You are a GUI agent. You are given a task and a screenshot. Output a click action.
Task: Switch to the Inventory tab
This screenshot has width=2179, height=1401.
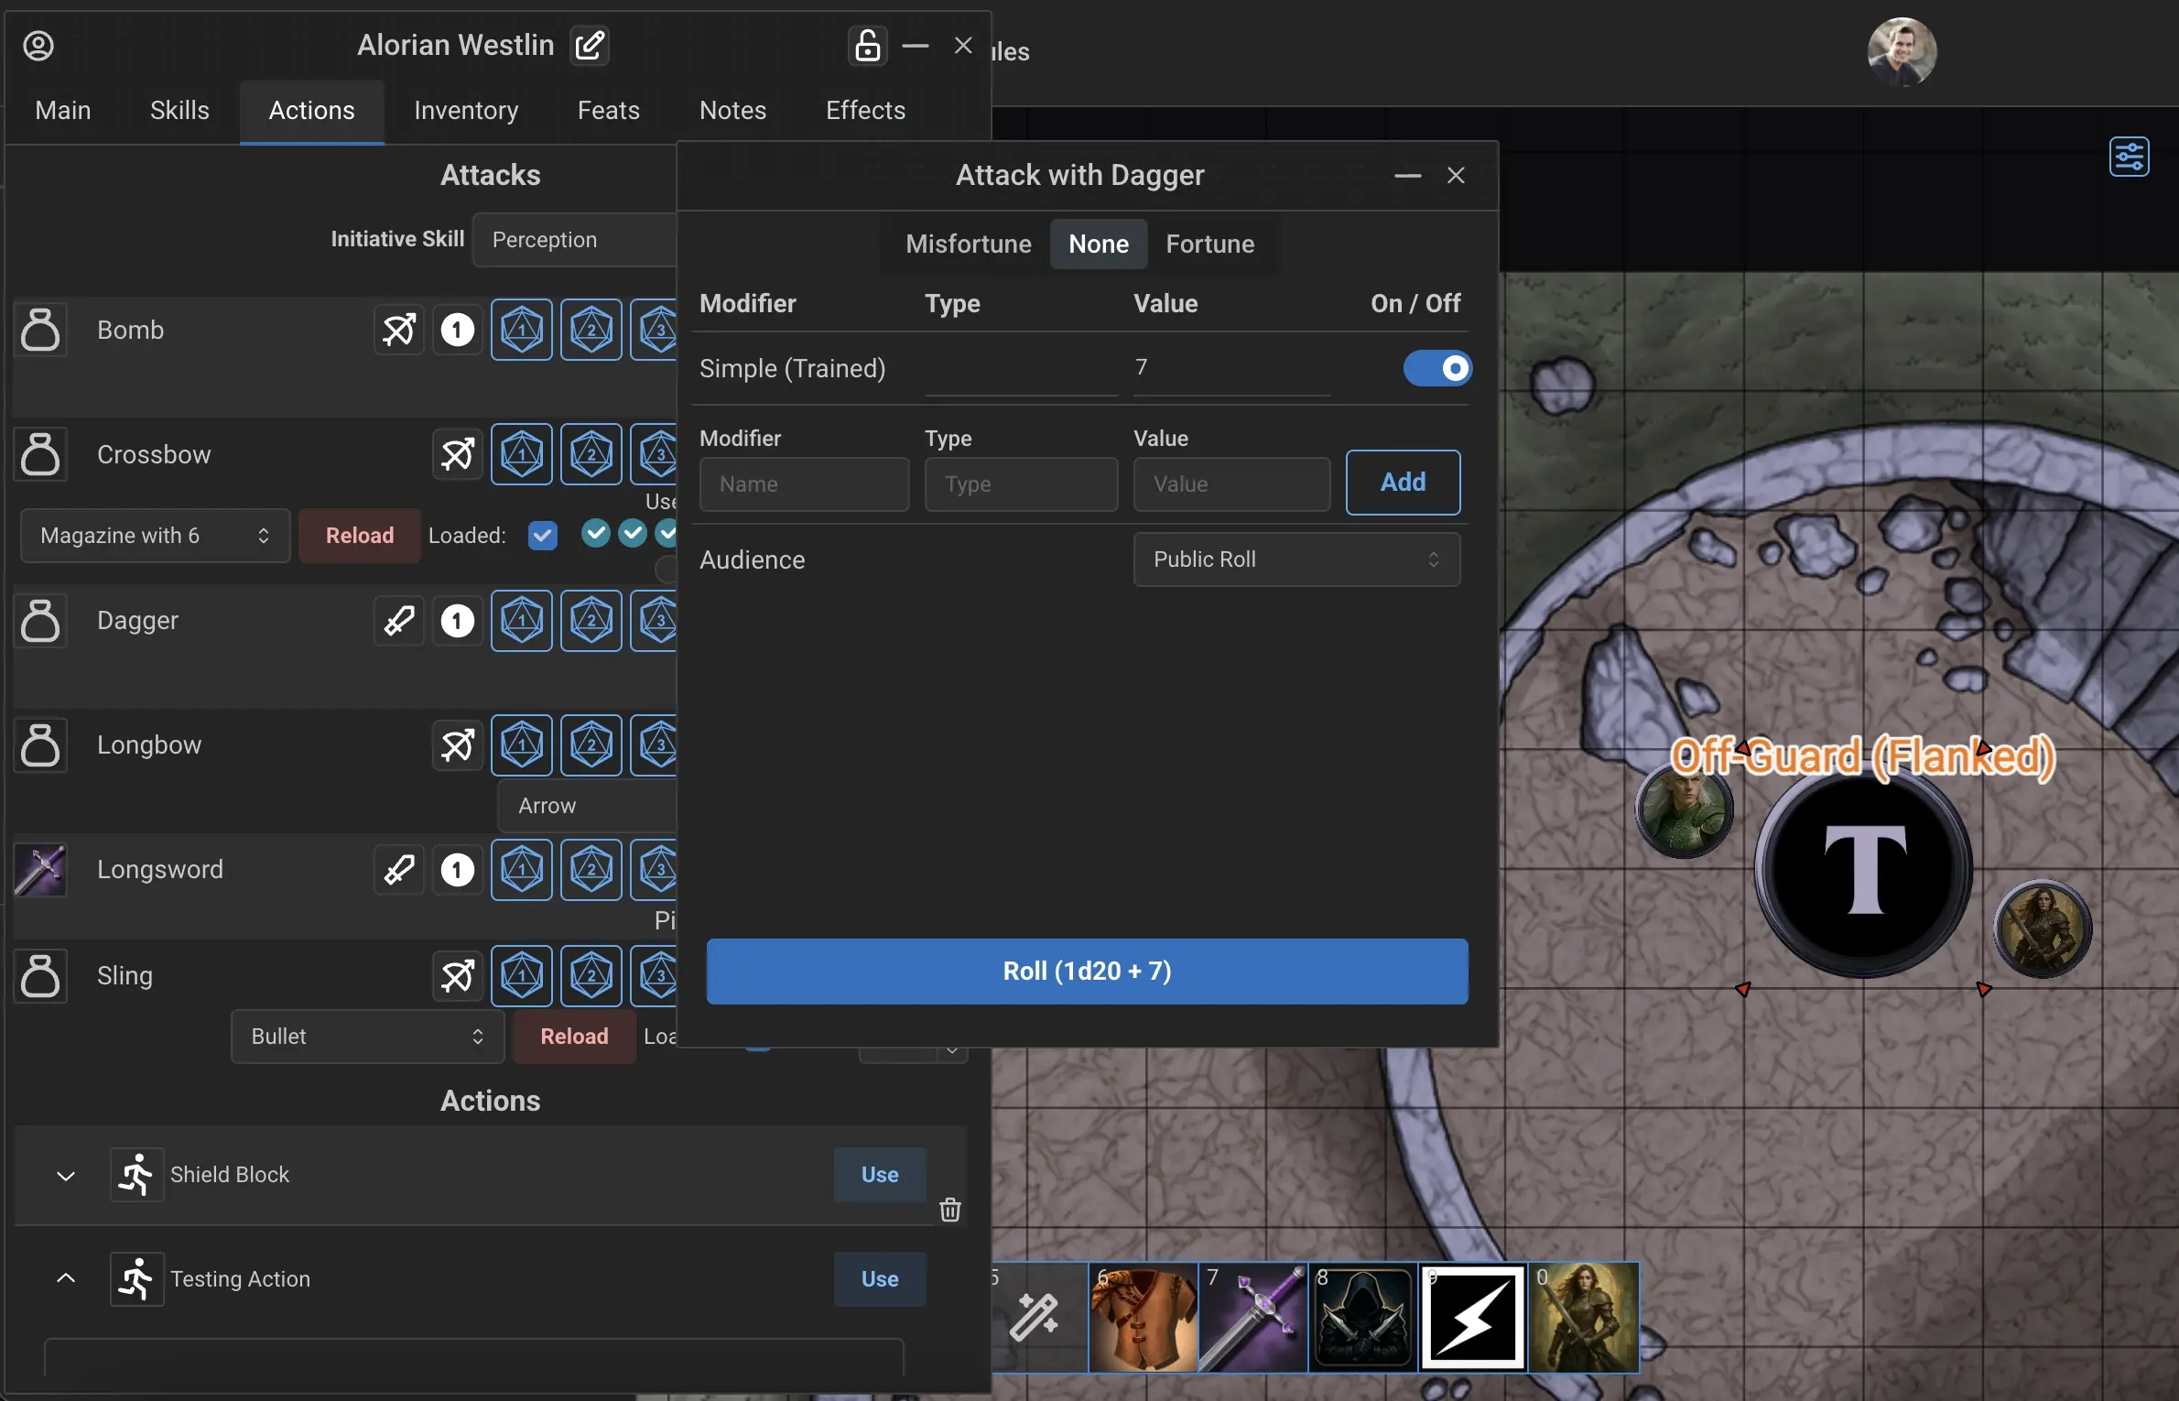pos(465,110)
